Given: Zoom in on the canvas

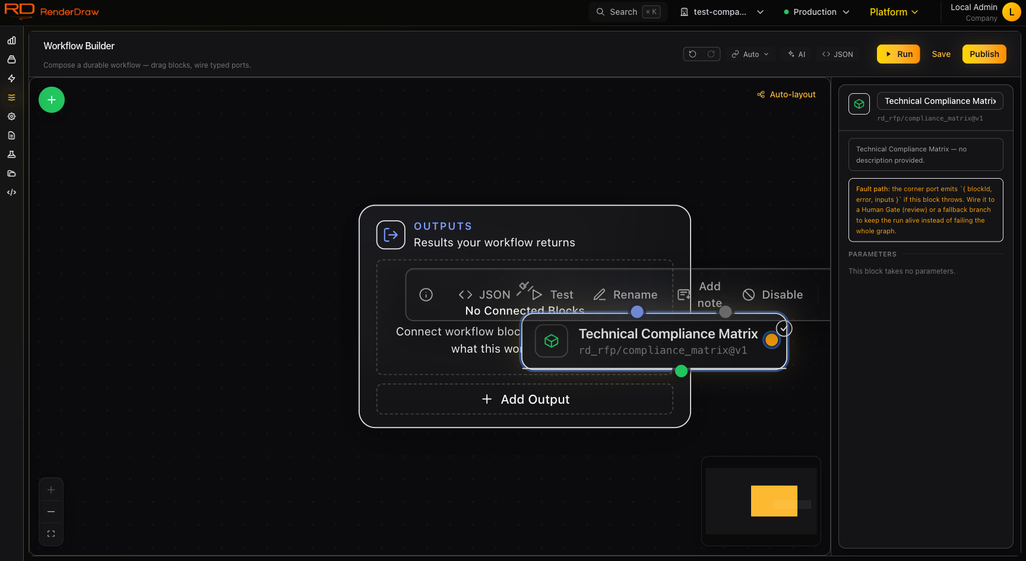Looking at the screenshot, I should (51, 490).
